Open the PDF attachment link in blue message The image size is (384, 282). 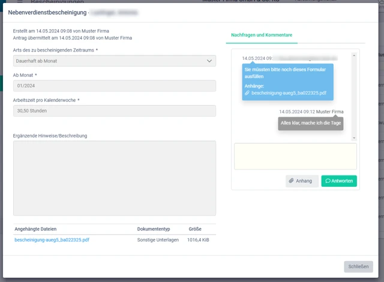[x=289, y=93]
